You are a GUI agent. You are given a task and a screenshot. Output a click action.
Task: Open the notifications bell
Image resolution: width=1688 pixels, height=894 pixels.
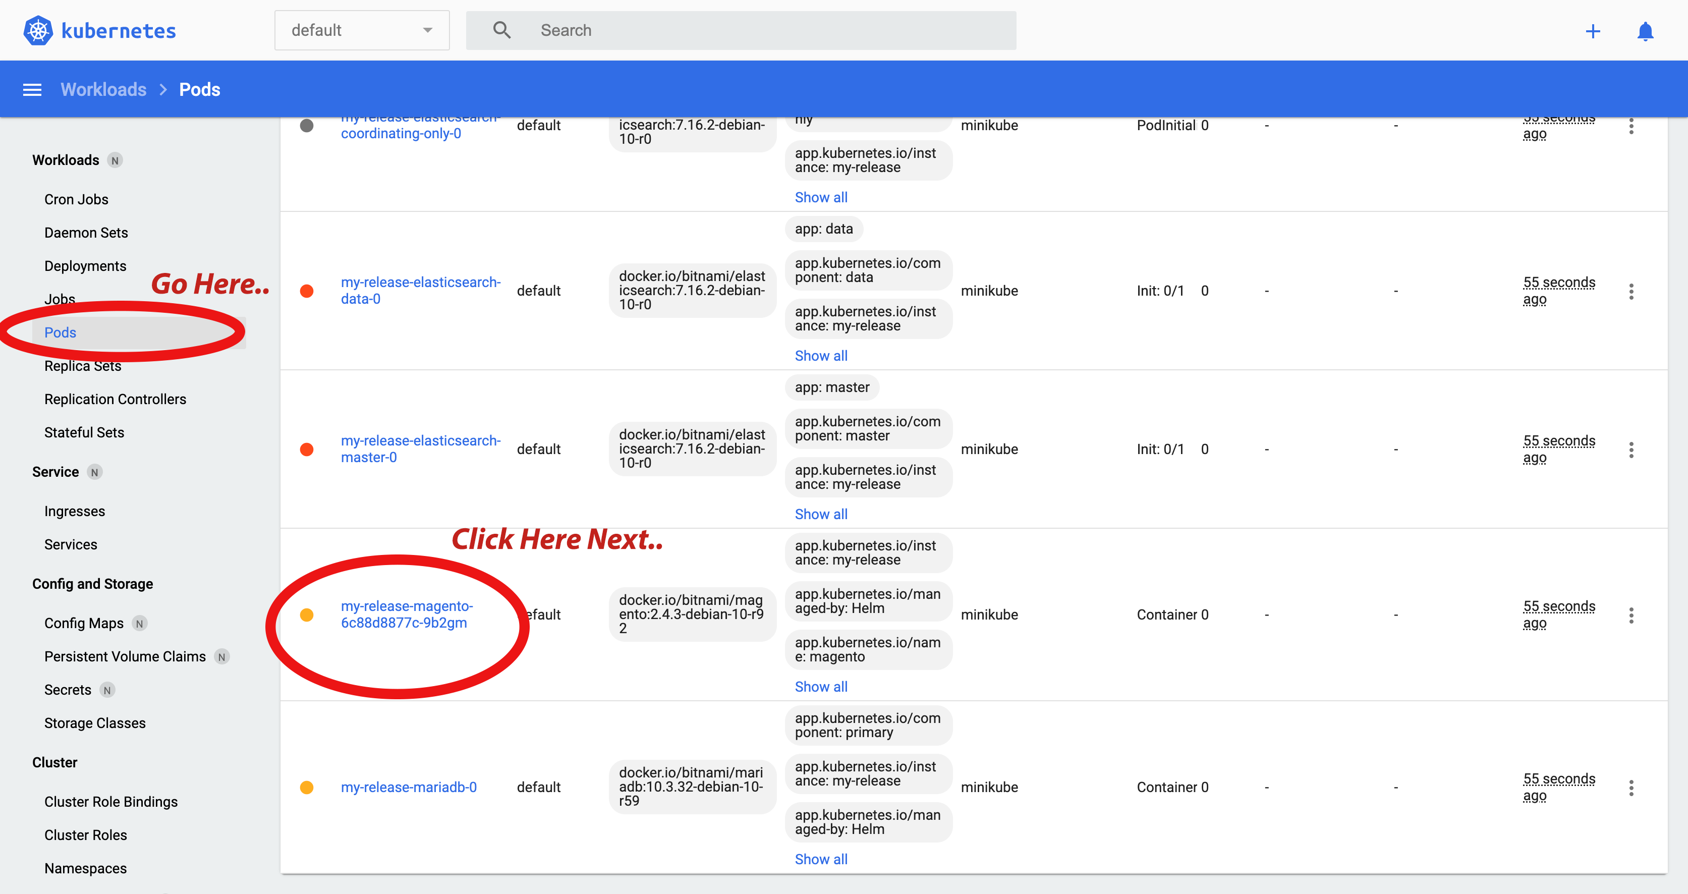[x=1645, y=31]
